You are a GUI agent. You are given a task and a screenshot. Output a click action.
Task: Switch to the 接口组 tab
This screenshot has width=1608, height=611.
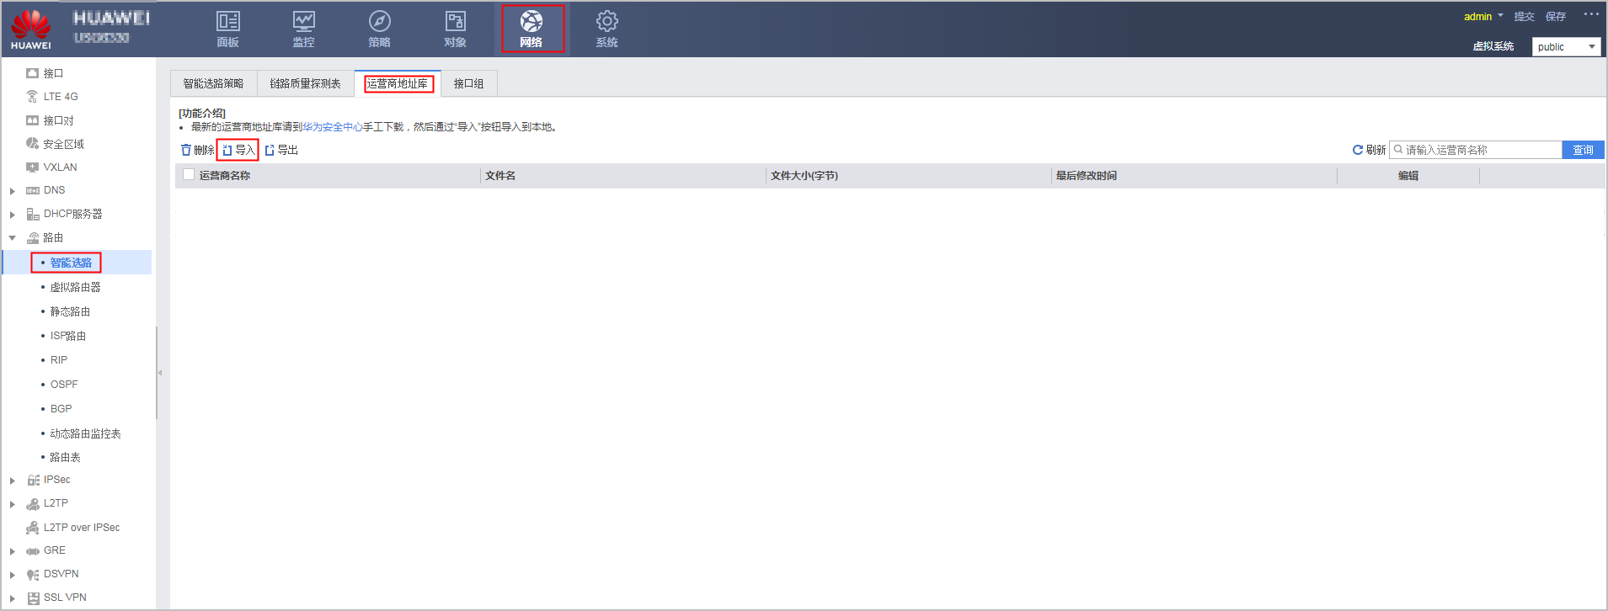pos(468,83)
